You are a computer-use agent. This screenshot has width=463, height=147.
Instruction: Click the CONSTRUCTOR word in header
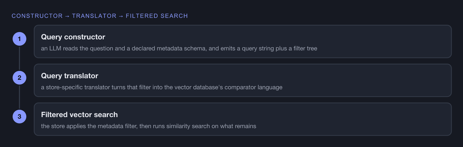tap(37, 16)
